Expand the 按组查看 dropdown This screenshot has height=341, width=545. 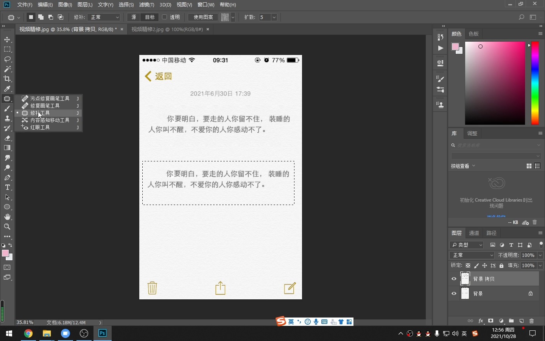pos(463,166)
